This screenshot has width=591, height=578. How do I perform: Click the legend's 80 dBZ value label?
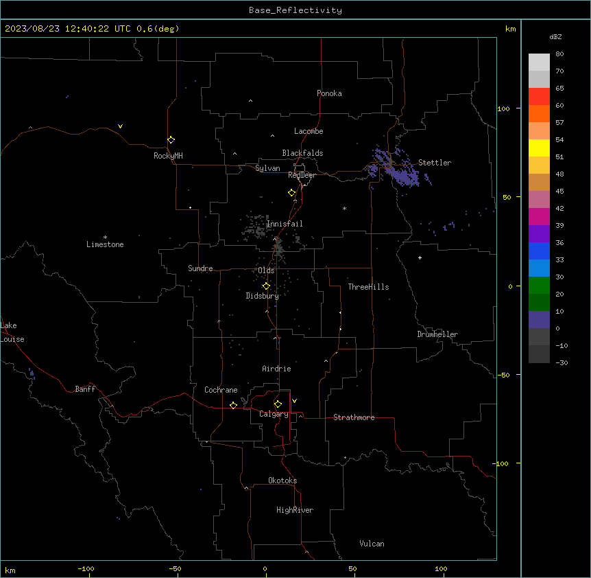(x=559, y=54)
